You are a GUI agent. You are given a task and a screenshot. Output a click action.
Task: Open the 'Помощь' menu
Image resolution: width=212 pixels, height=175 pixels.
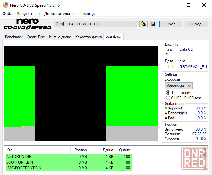point(86,14)
